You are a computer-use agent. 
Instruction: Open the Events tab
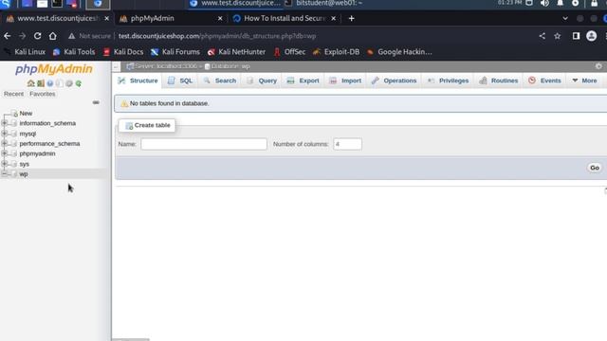tap(544, 81)
